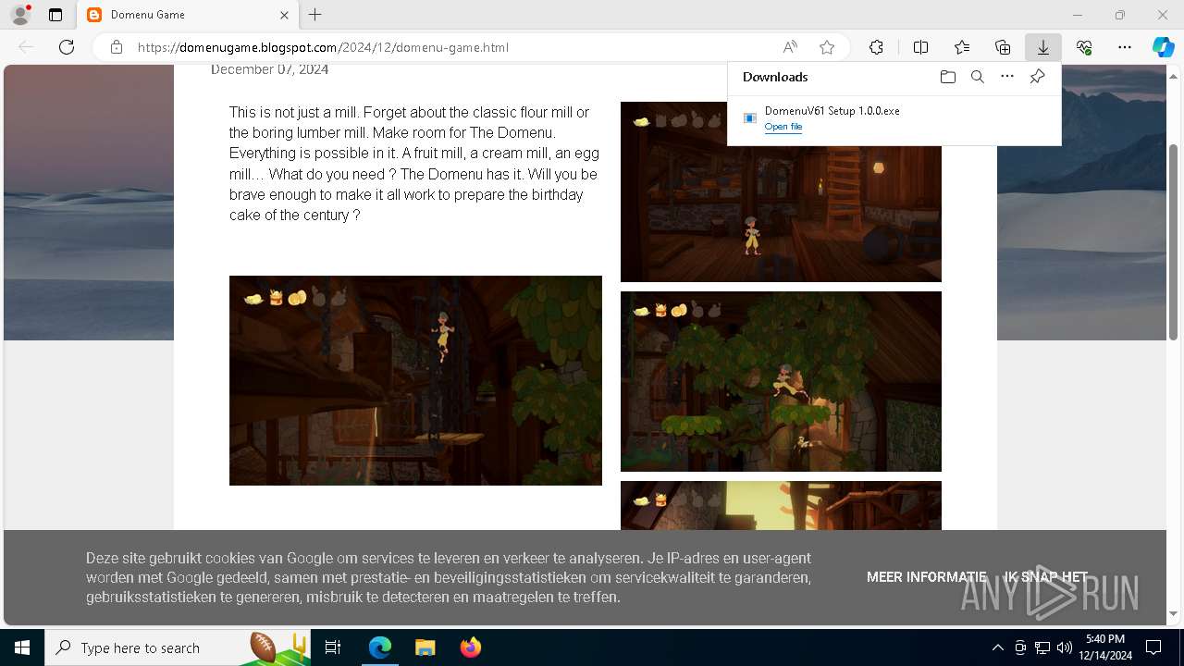
Task: Open the tab actions menu icon
Action: tap(55, 15)
